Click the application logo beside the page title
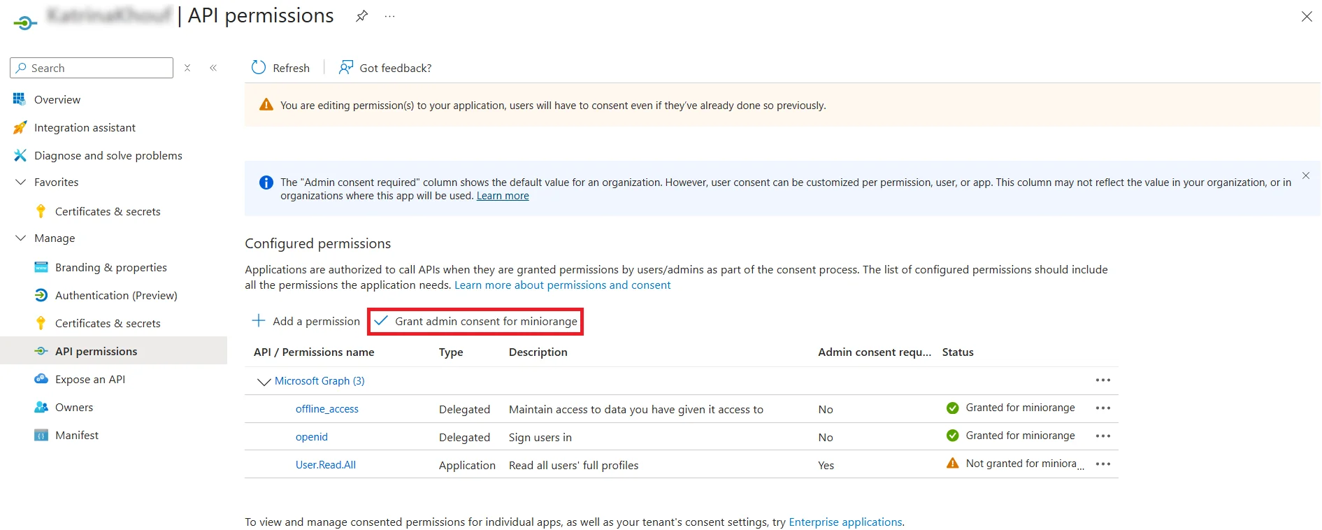 25,23
